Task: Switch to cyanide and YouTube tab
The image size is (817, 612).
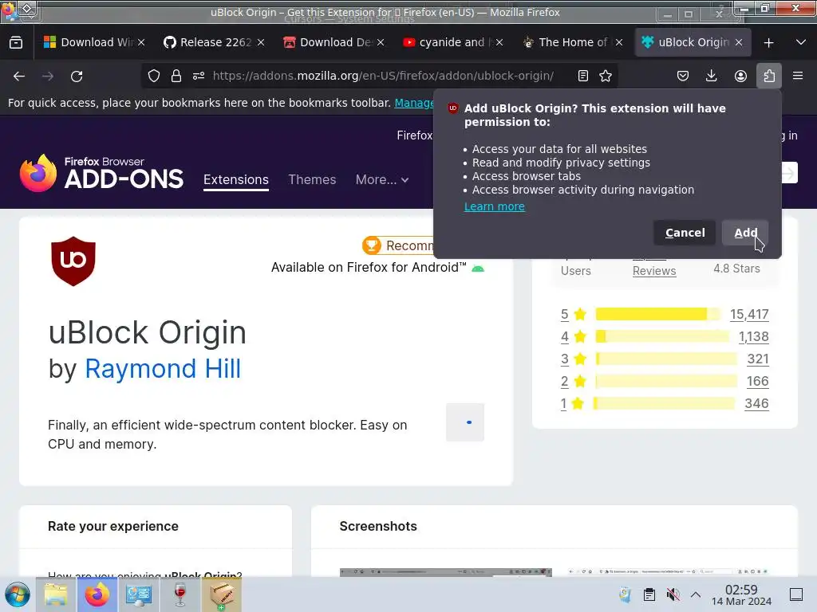Action: 448,42
